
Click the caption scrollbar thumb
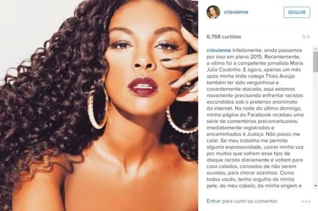click(316, 61)
